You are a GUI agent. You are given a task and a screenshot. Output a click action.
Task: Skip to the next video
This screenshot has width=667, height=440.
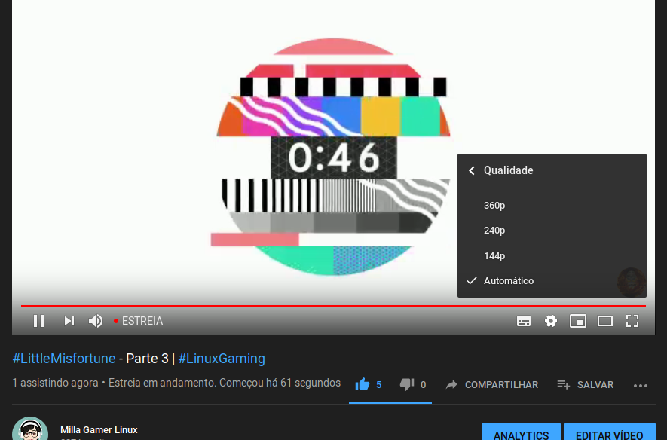point(69,321)
